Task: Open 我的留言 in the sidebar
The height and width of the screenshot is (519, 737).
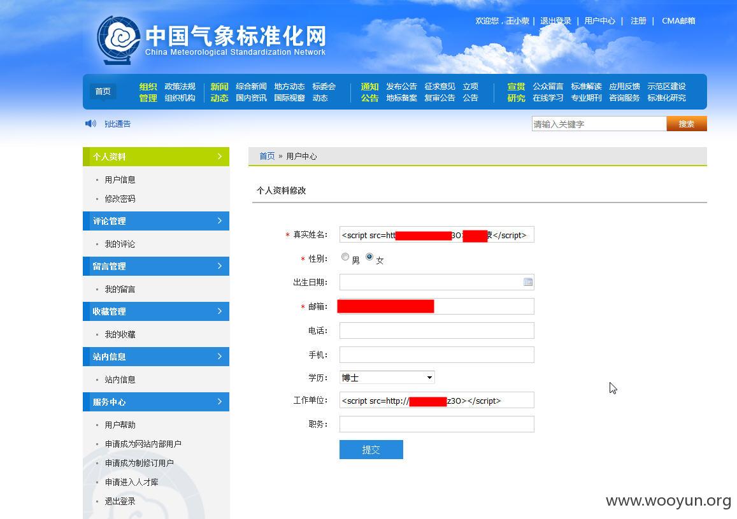Action: 120,289
